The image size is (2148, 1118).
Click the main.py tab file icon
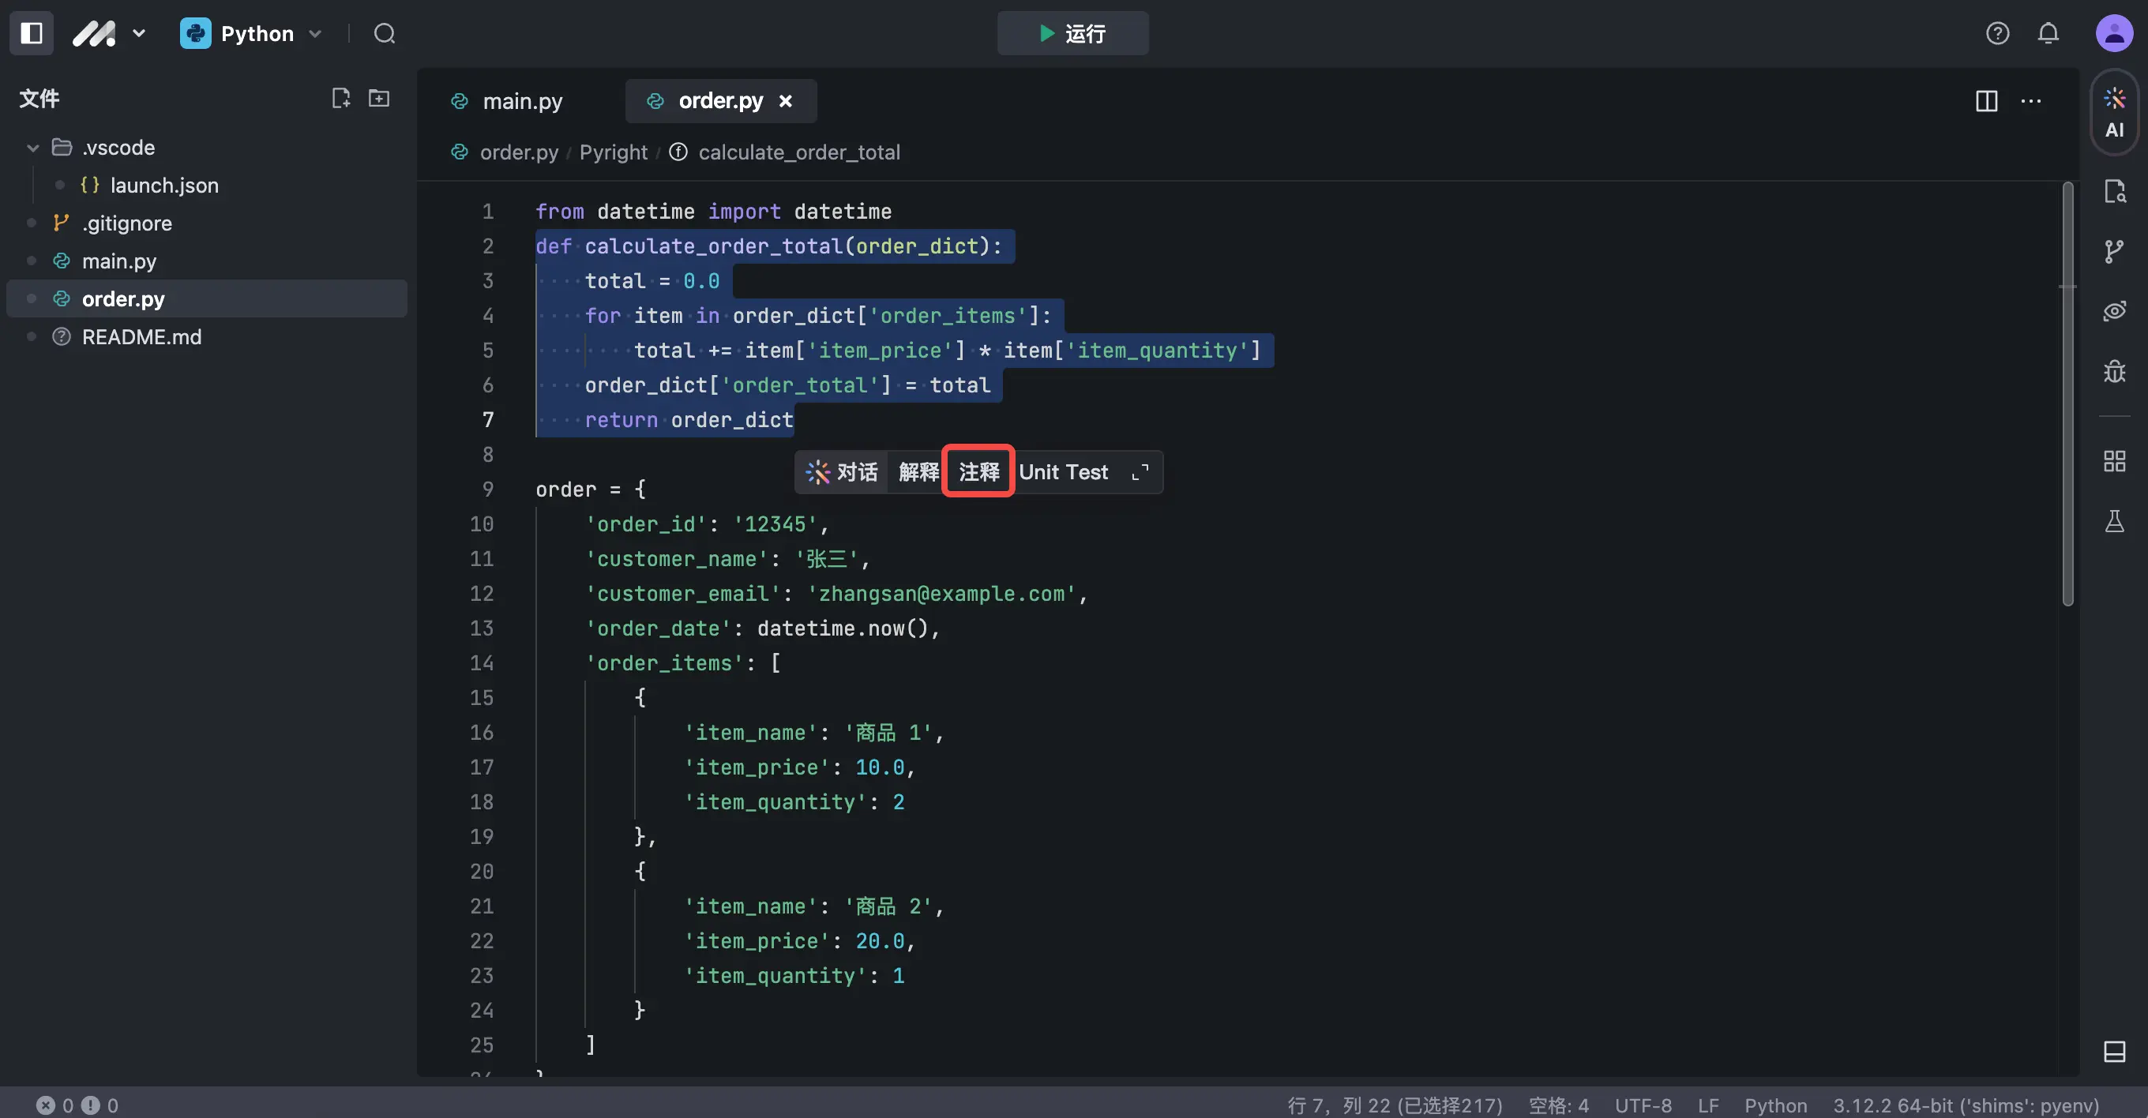[460, 101]
